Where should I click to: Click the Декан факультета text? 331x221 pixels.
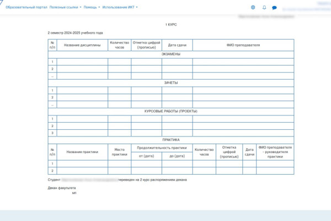62,188
